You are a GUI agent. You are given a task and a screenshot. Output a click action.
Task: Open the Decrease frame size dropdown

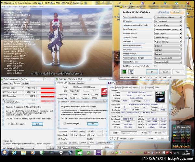[168, 62]
